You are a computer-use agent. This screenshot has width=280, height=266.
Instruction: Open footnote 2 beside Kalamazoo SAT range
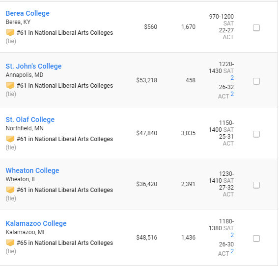point(232,235)
